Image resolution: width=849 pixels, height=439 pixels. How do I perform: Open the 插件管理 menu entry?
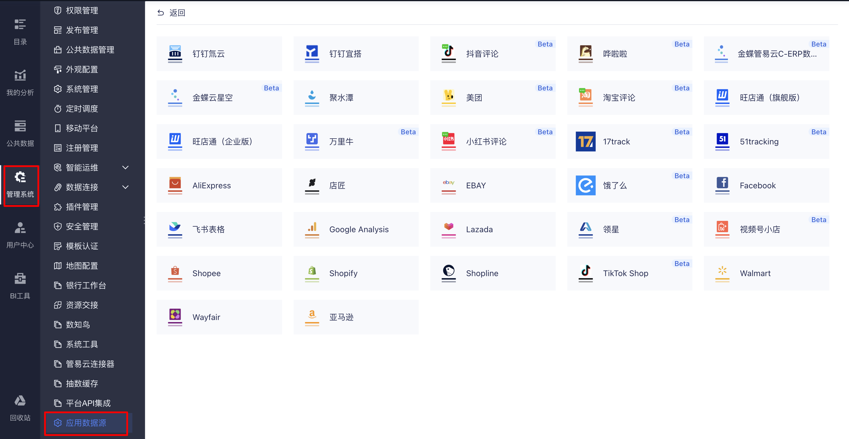pos(82,207)
